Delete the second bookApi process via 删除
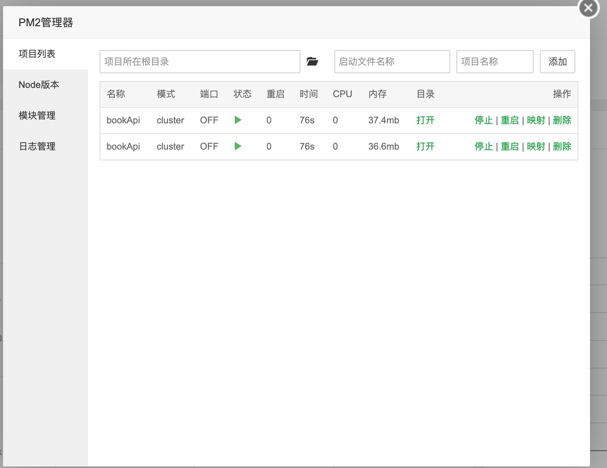The width and height of the screenshot is (607, 468). [562, 146]
